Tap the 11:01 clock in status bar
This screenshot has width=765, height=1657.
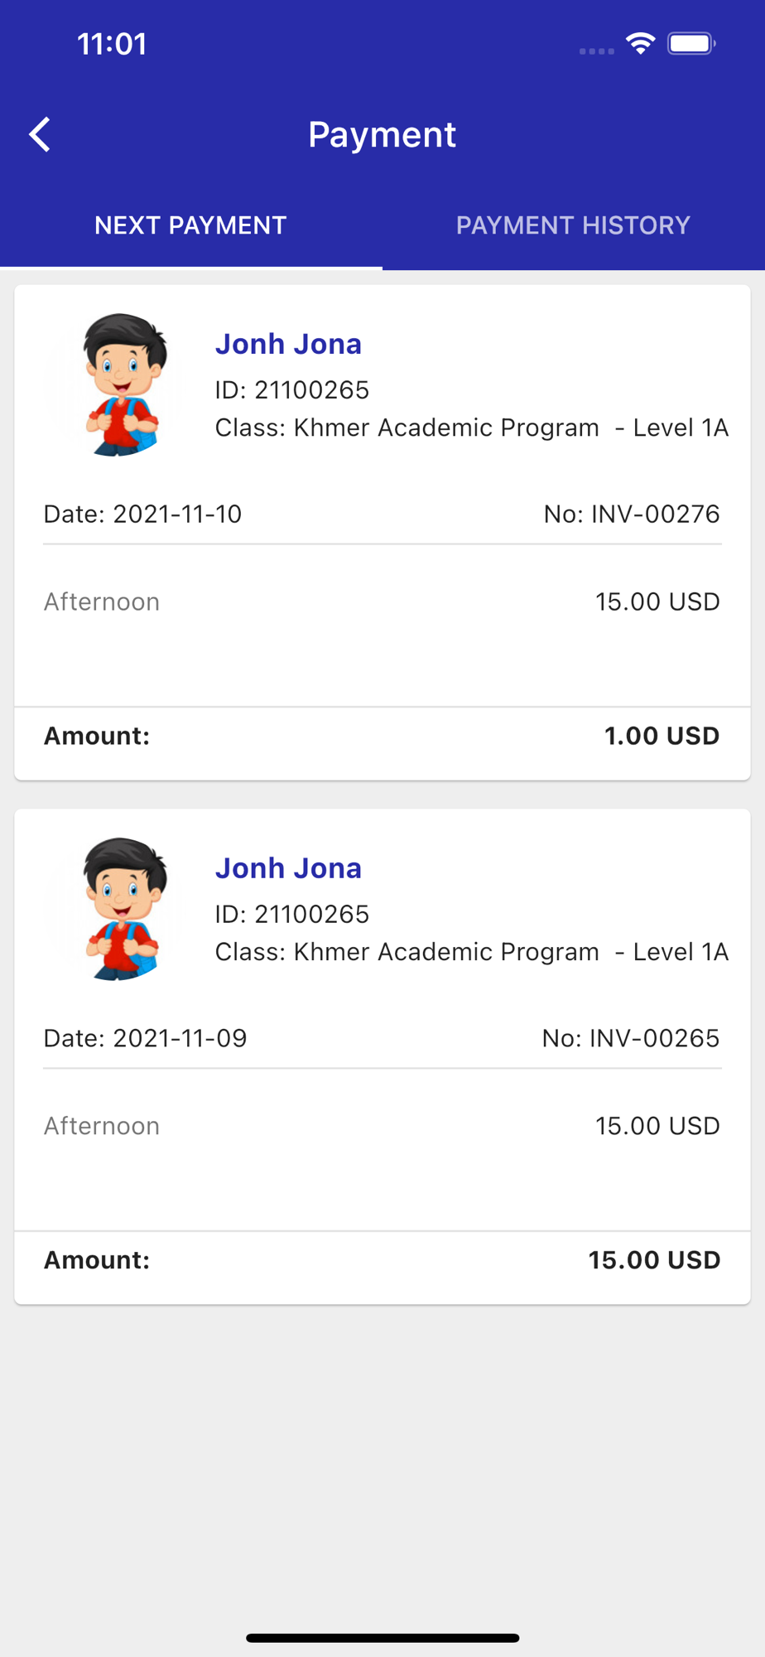pyautogui.click(x=112, y=44)
